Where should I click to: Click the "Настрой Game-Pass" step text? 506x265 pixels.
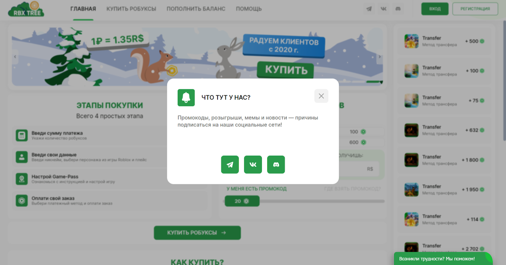pyautogui.click(x=55, y=176)
